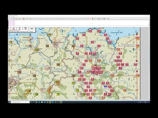The width and height of the screenshot is (158, 118).
Task: Open the notification center in the system tray
Action: click(148, 102)
